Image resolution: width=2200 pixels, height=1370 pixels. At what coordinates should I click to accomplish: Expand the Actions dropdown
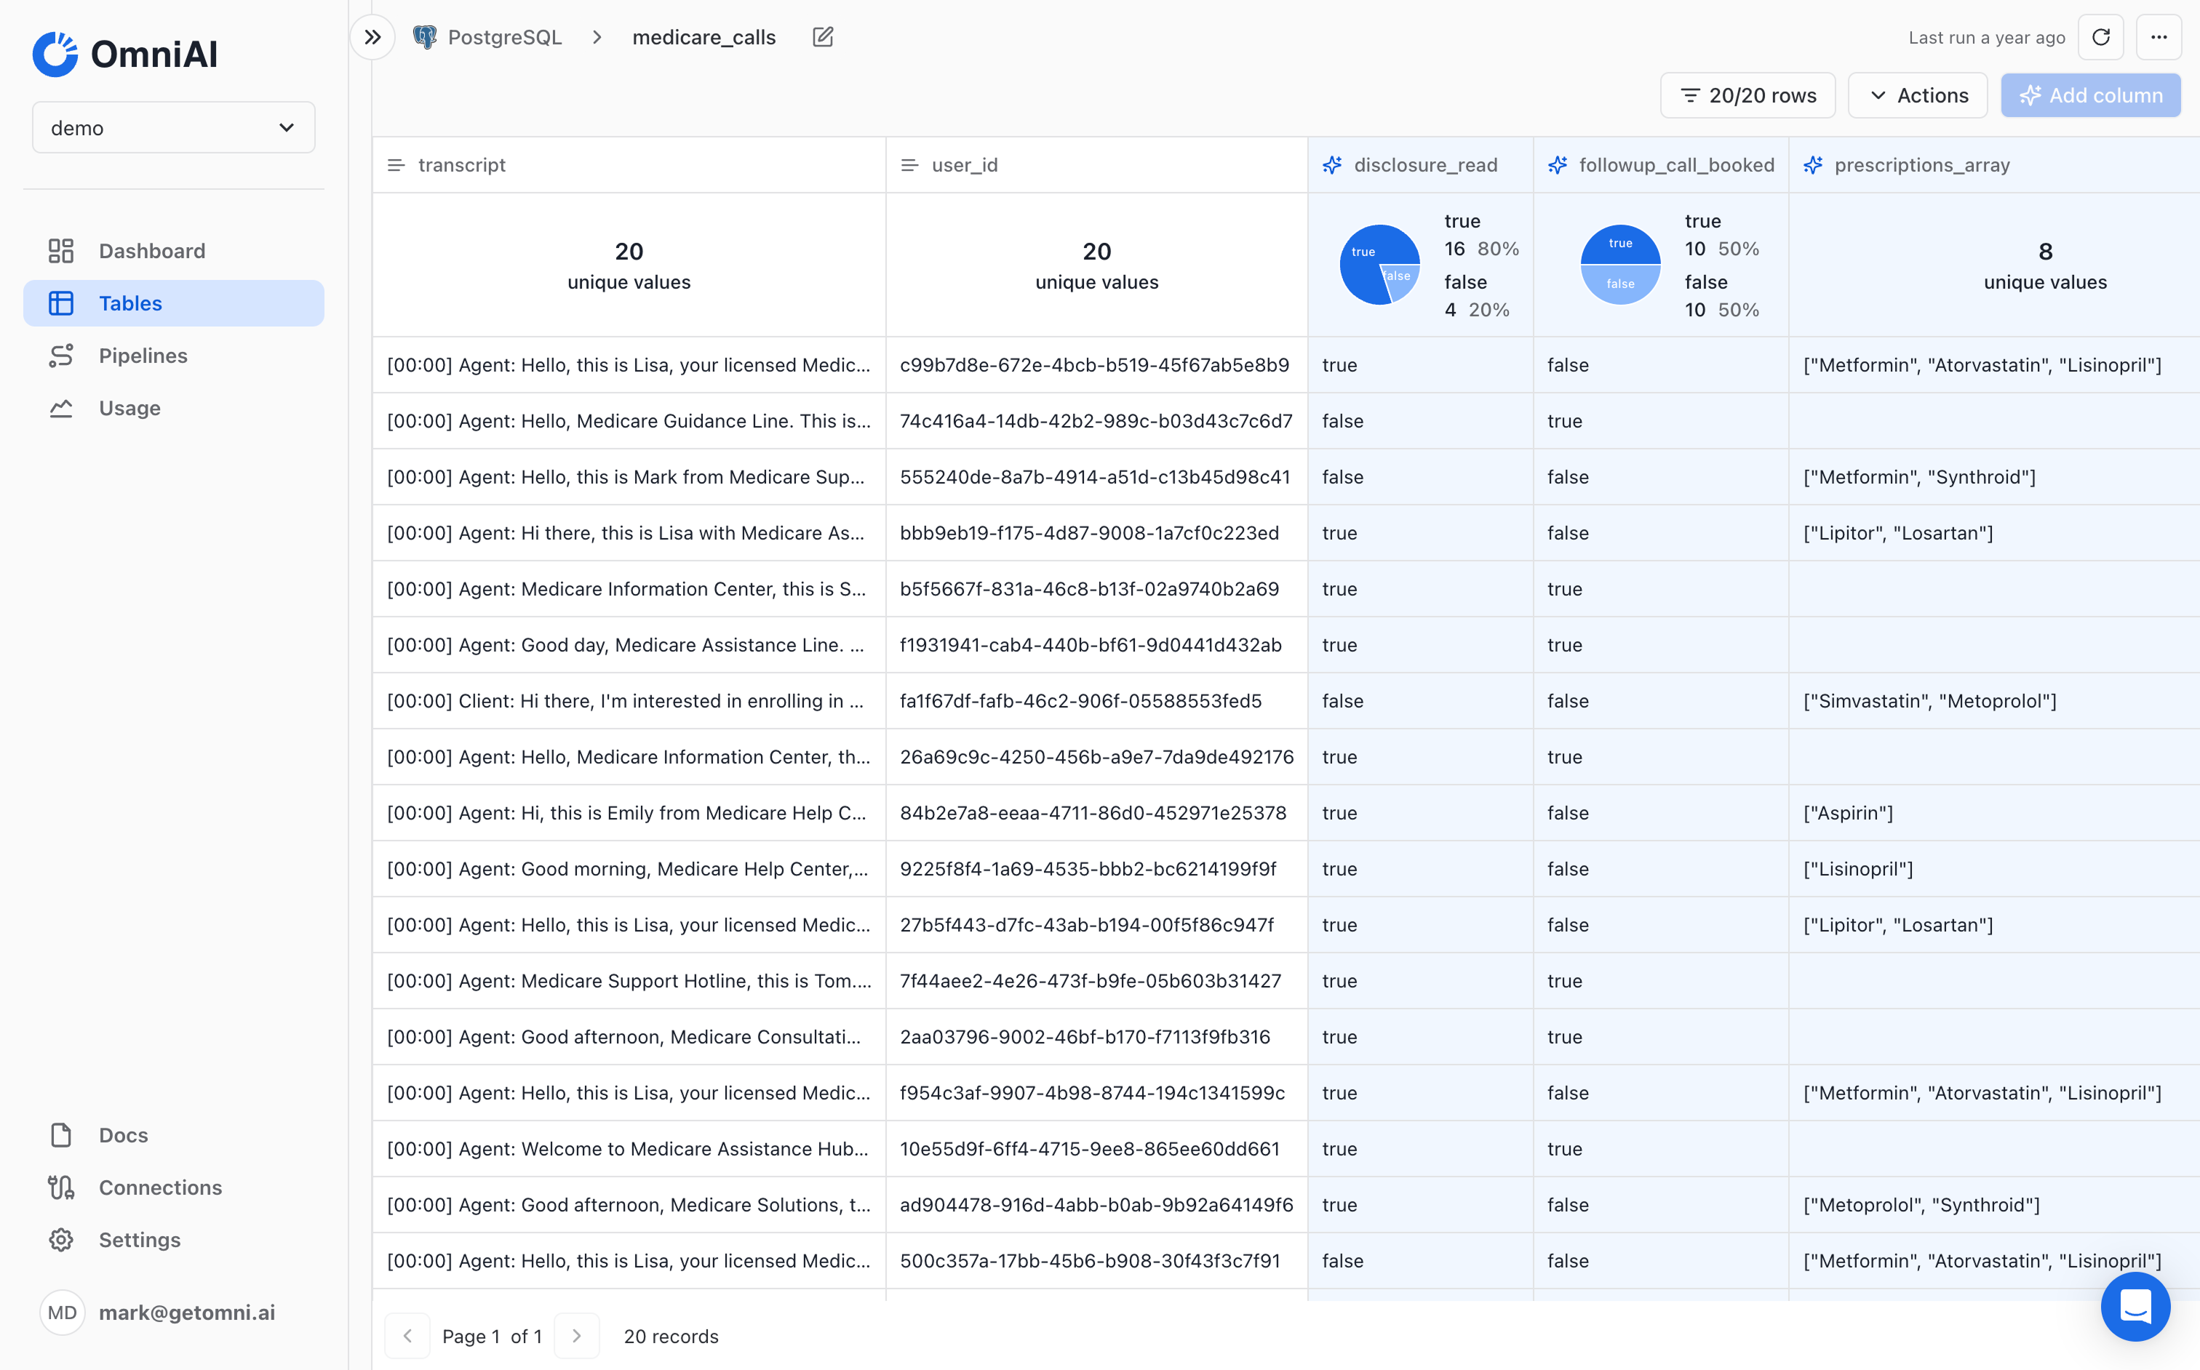click(1918, 95)
